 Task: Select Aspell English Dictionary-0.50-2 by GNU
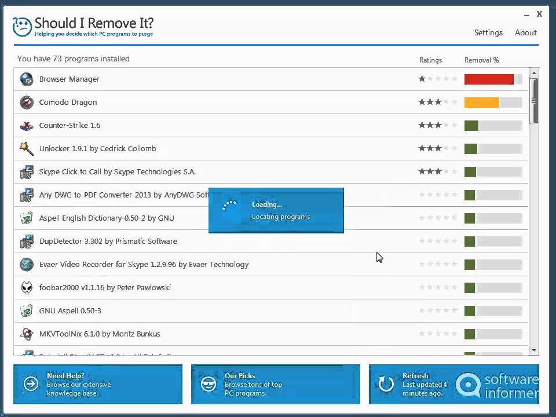tap(107, 218)
